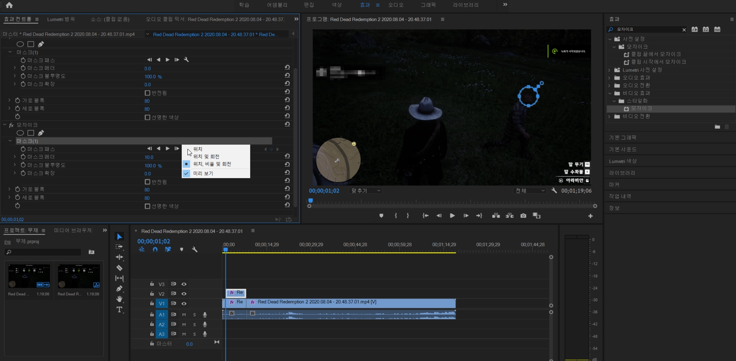
Task: Expand 비디오 전환 folder
Action: [x=610, y=116]
